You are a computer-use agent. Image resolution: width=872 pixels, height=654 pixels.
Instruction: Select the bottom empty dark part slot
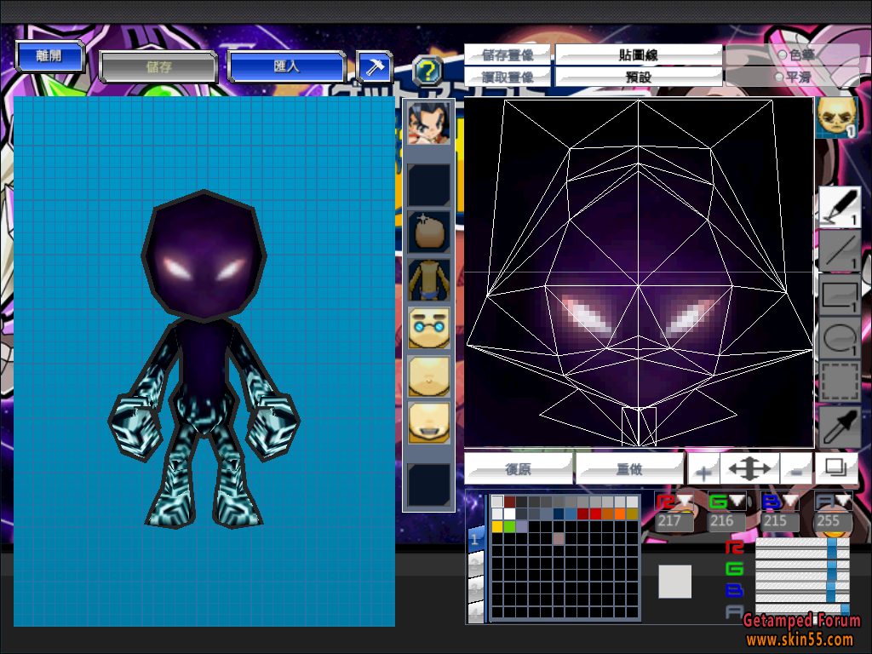(x=429, y=485)
